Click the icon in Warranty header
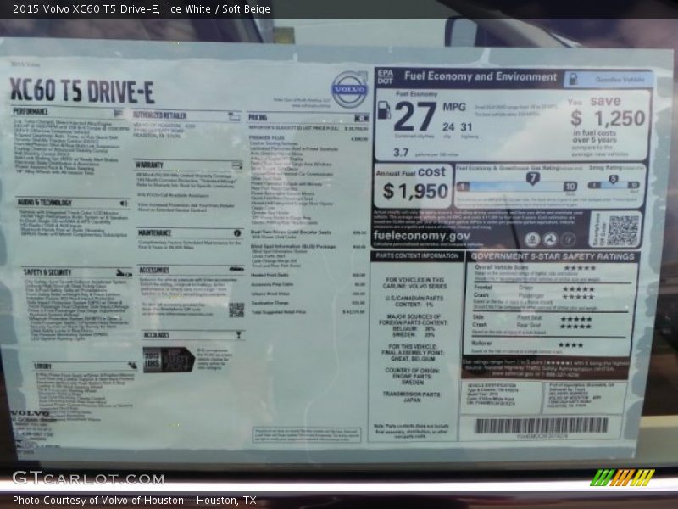This screenshot has height=509, width=678. click(237, 165)
